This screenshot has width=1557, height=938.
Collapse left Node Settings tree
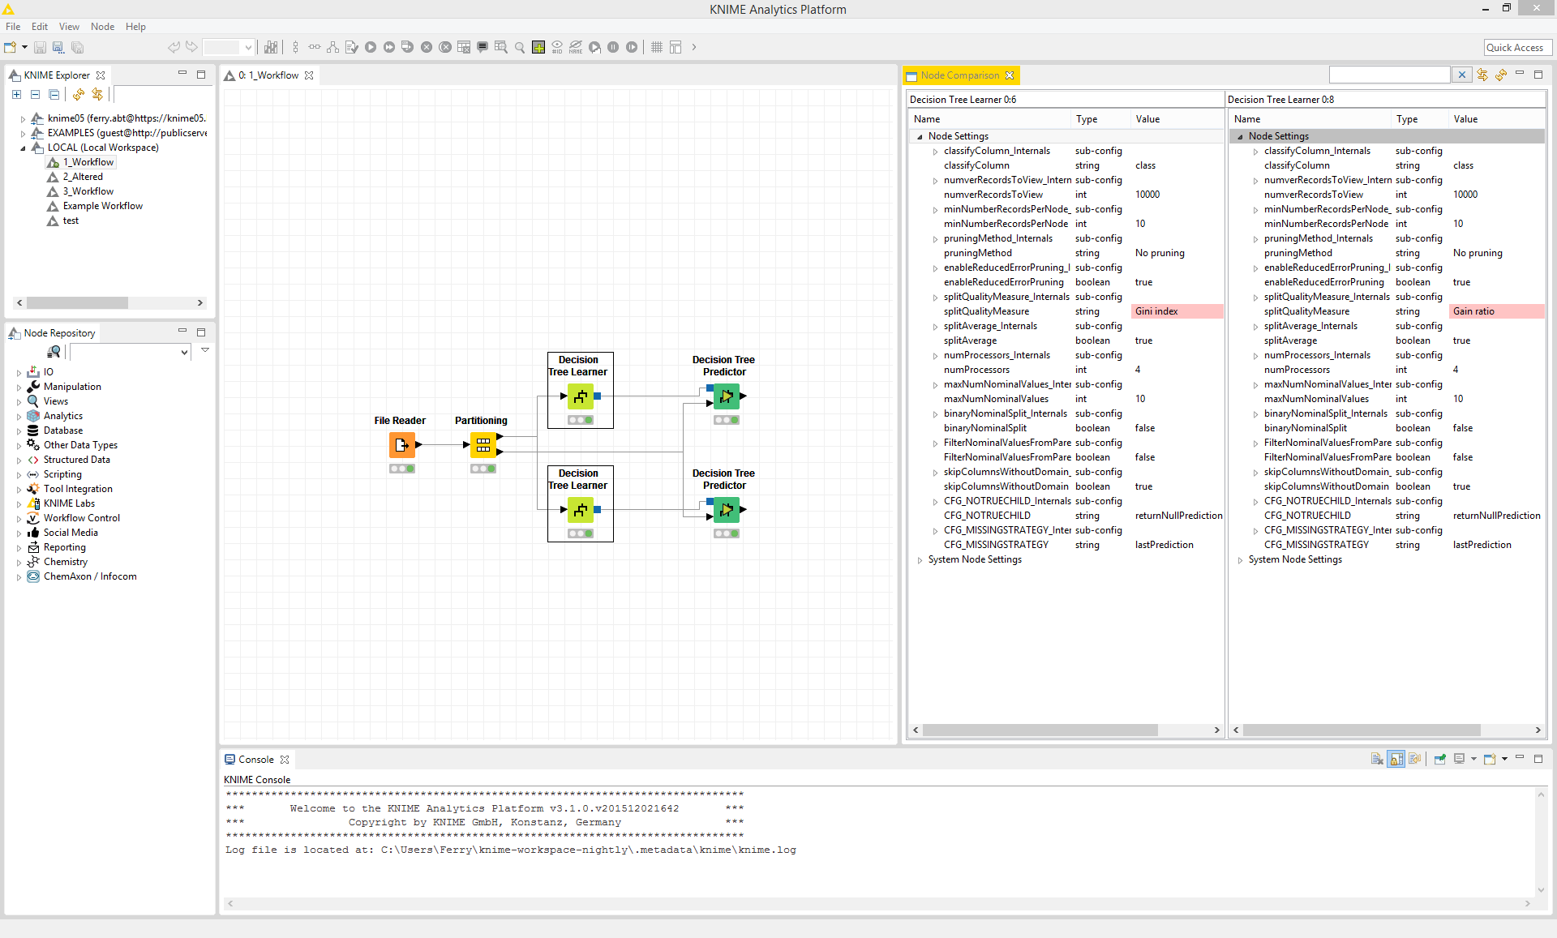pos(920,137)
